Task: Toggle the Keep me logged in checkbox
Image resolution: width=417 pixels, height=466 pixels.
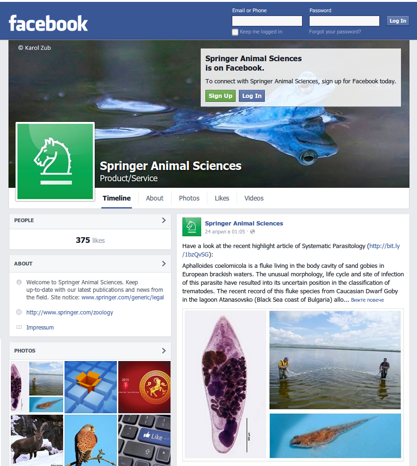Action: [x=235, y=32]
